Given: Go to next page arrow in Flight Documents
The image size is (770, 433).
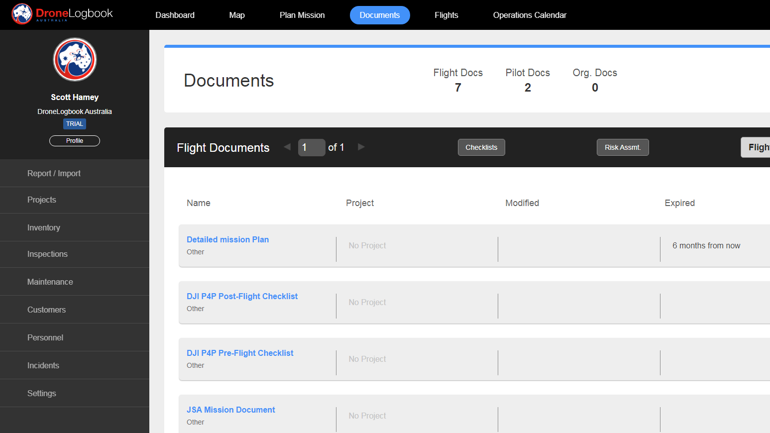Looking at the screenshot, I should point(361,147).
